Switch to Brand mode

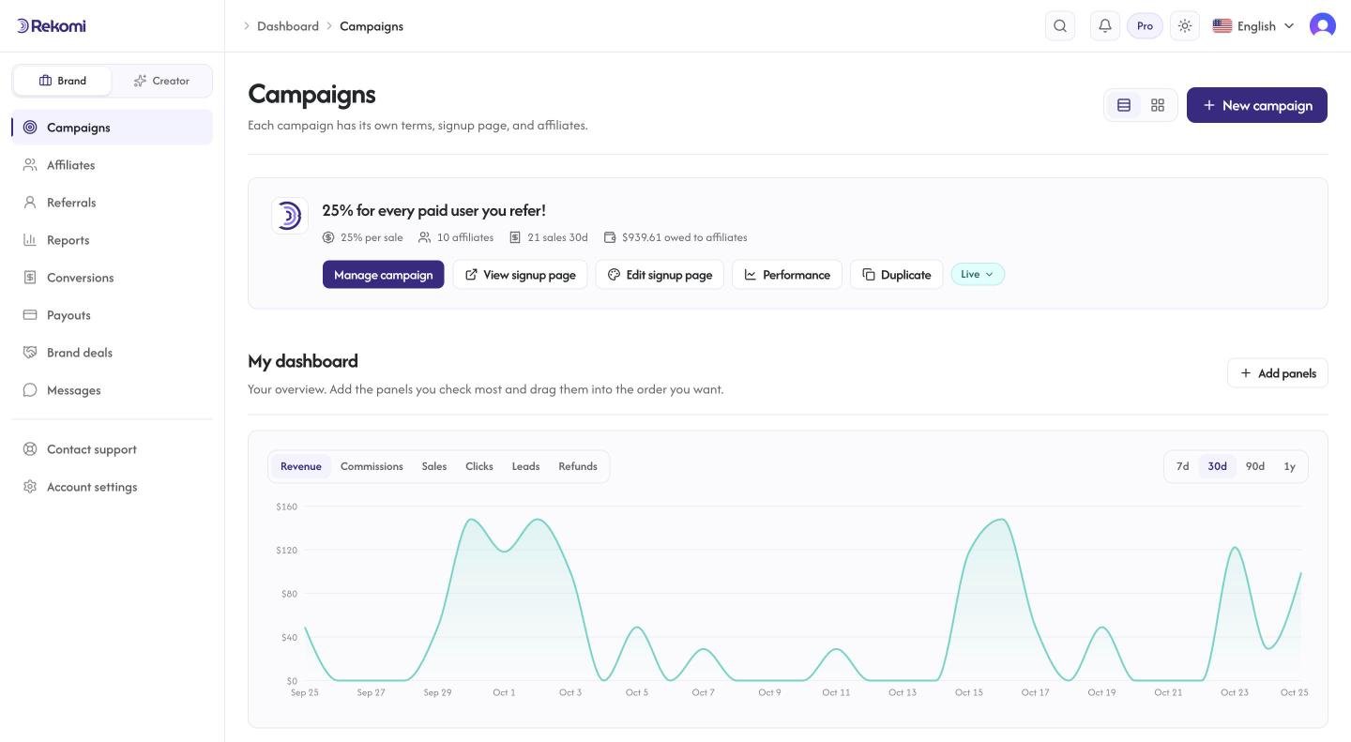(62, 81)
